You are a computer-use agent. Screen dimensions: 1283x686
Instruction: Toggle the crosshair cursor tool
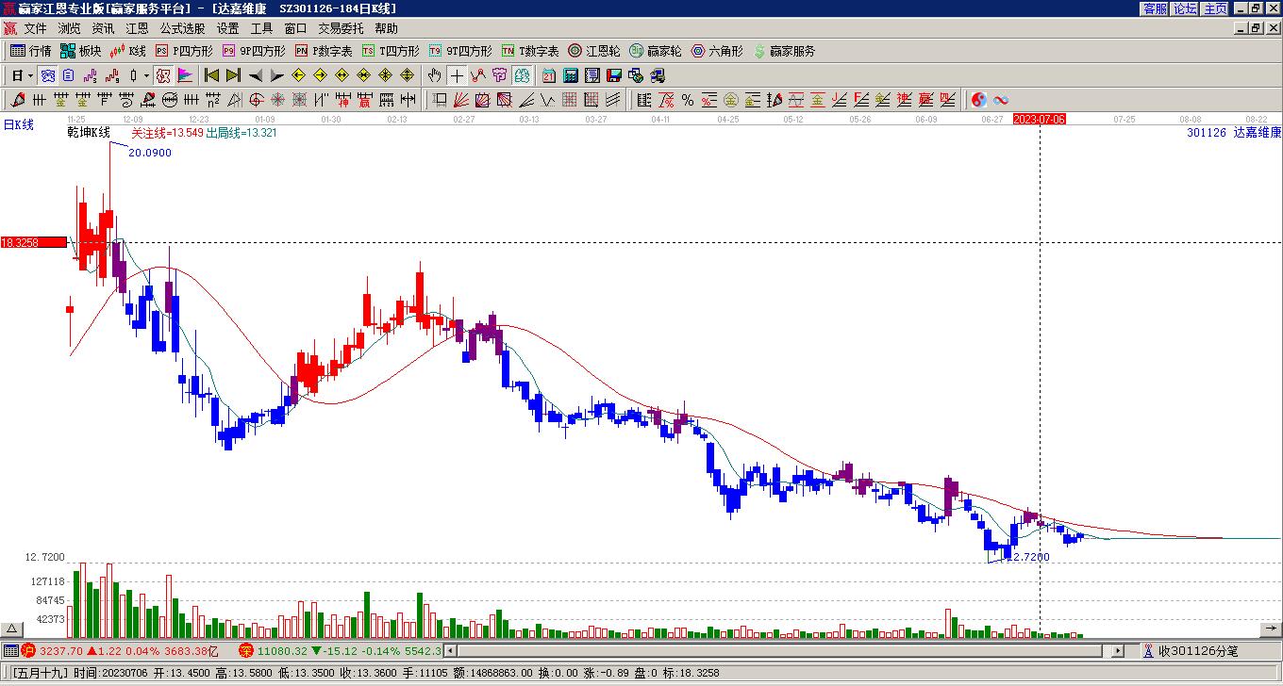click(457, 75)
